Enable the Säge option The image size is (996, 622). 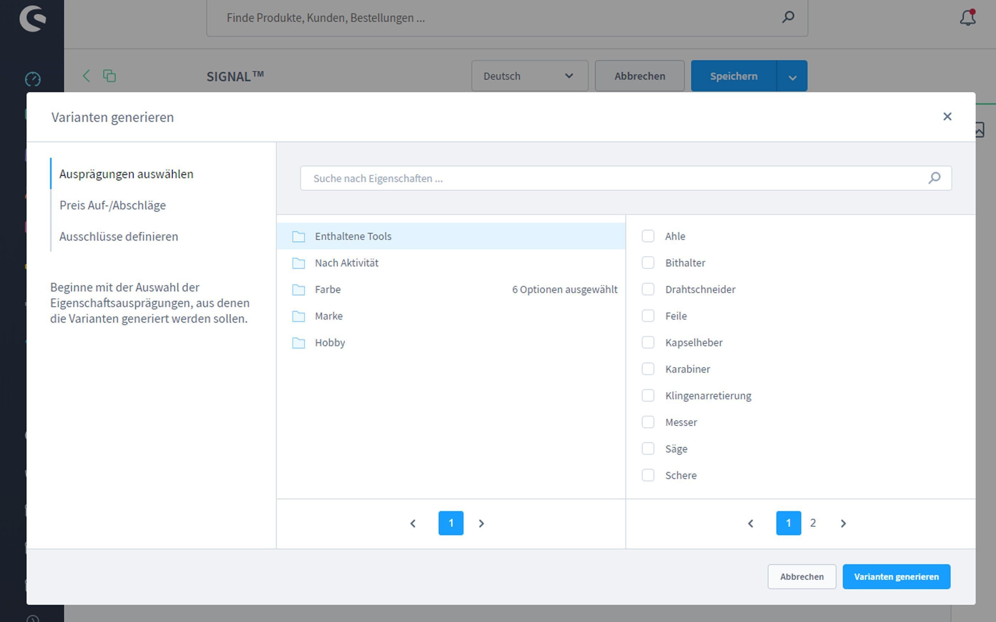click(x=648, y=449)
